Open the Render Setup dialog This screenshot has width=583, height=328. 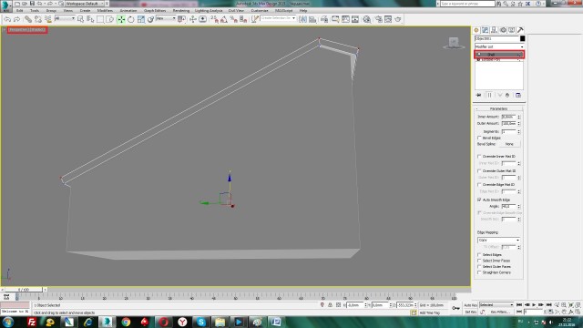coord(379,19)
